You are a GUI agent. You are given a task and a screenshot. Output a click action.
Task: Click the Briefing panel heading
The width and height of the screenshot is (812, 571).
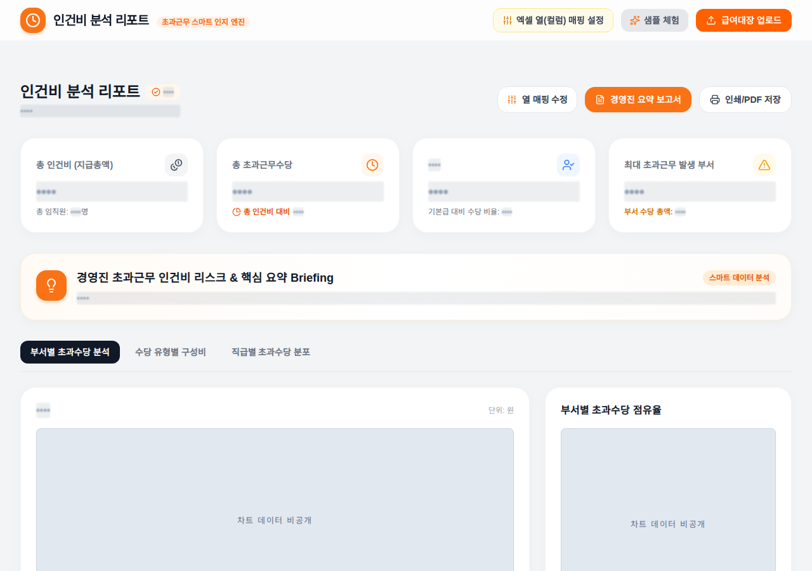point(205,278)
